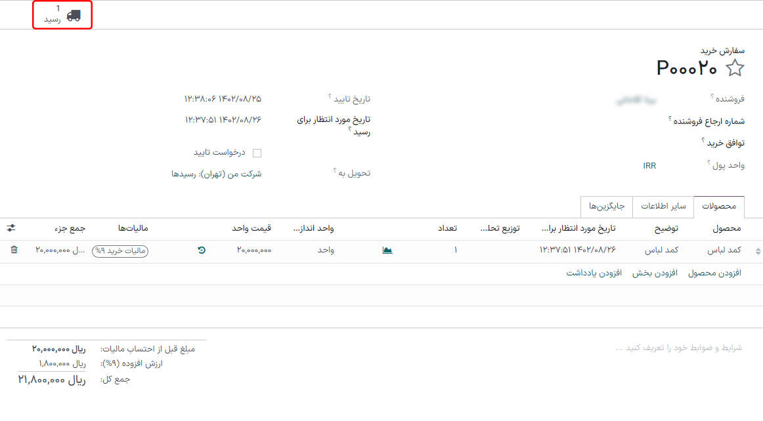Sort by محصول column header
This screenshot has width=763, height=421.
pos(726,228)
